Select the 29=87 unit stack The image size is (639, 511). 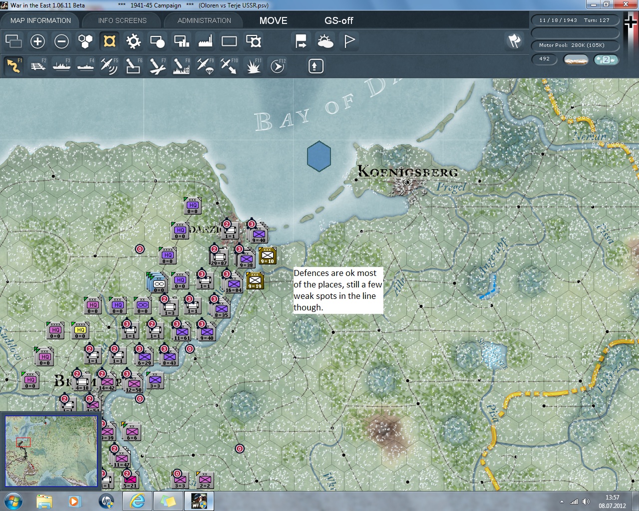pyautogui.click(x=219, y=257)
